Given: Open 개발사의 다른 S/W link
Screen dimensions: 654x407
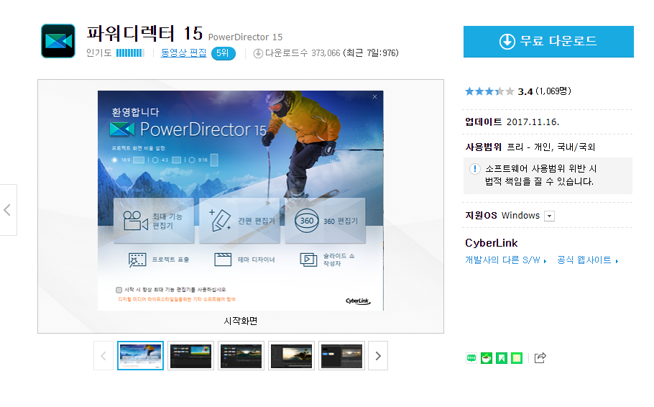Looking at the screenshot, I should (505, 260).
